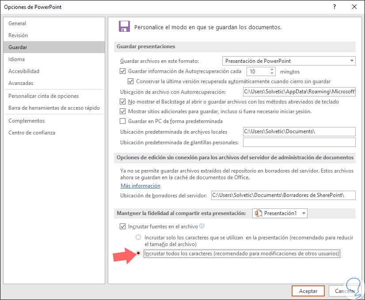Select the Guardar category
Viewport: 365px width, 300px height.
(x=54, y=47)
